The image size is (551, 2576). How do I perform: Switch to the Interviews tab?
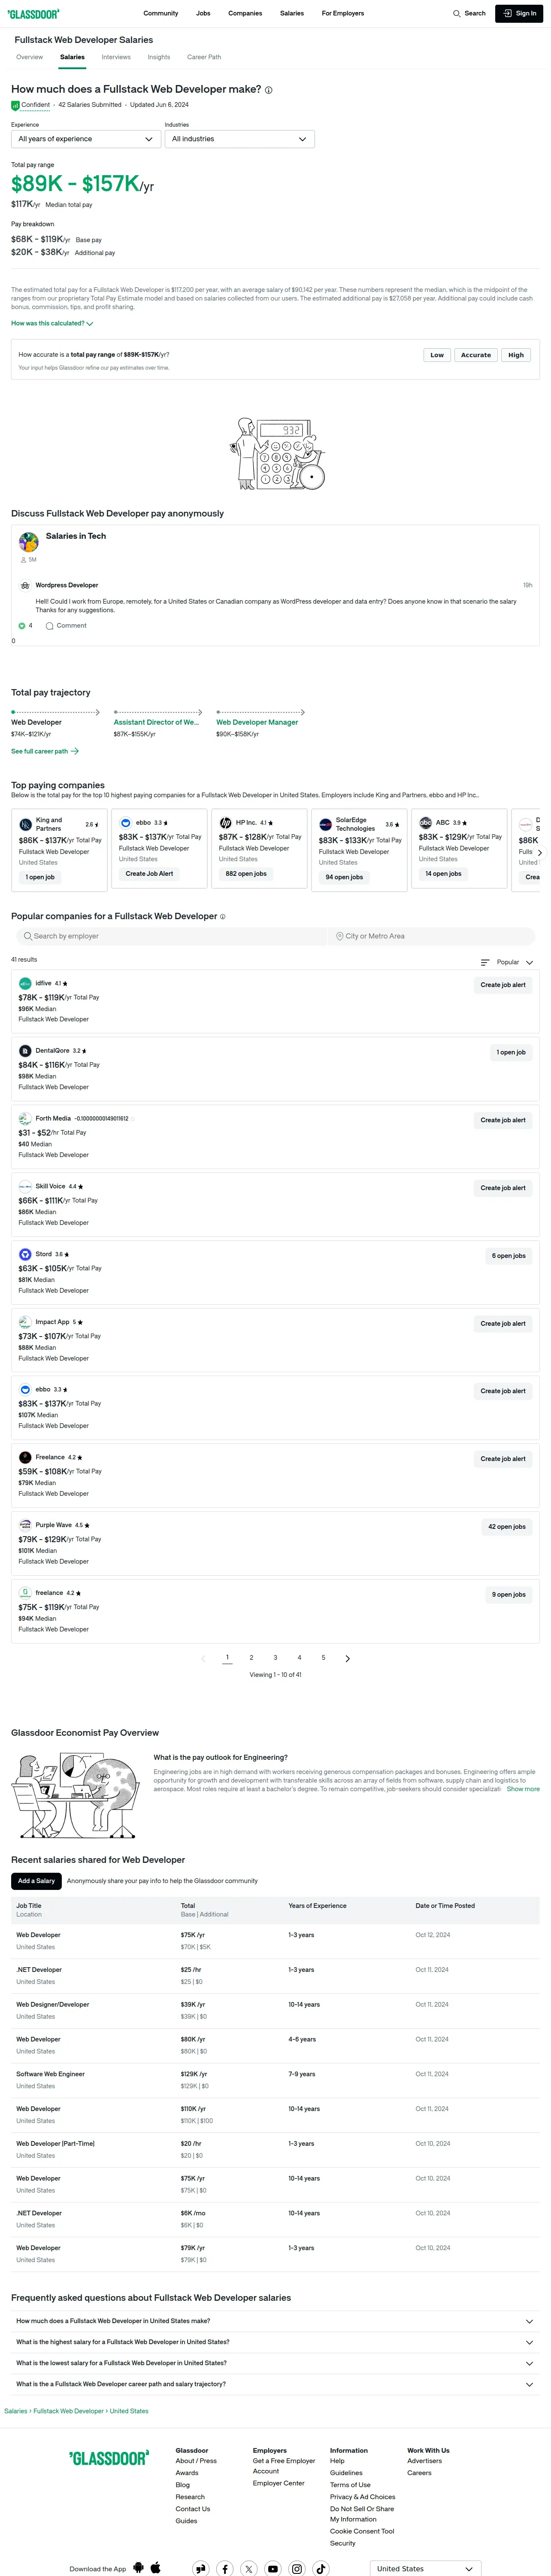point(116,57)
